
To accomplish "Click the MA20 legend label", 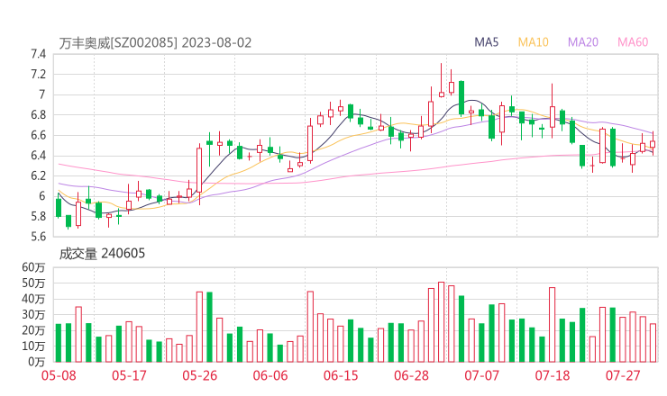I will [583, 42].
